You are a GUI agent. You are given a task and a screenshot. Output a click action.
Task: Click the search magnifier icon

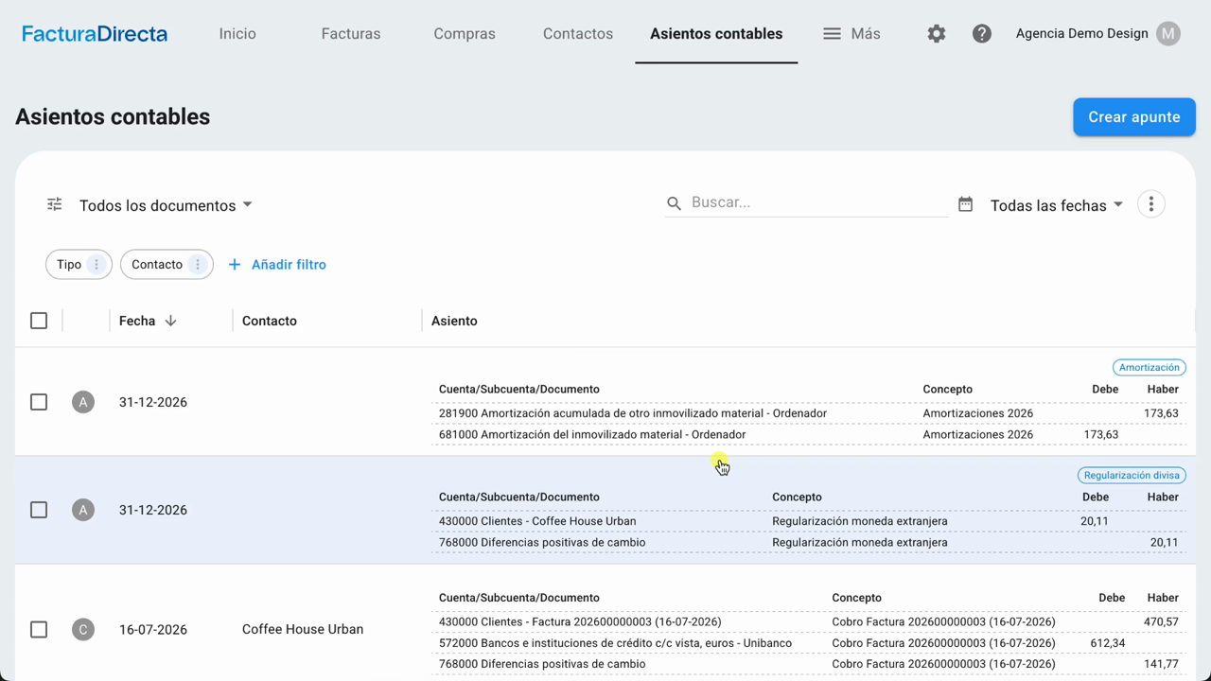click(675, 203)
